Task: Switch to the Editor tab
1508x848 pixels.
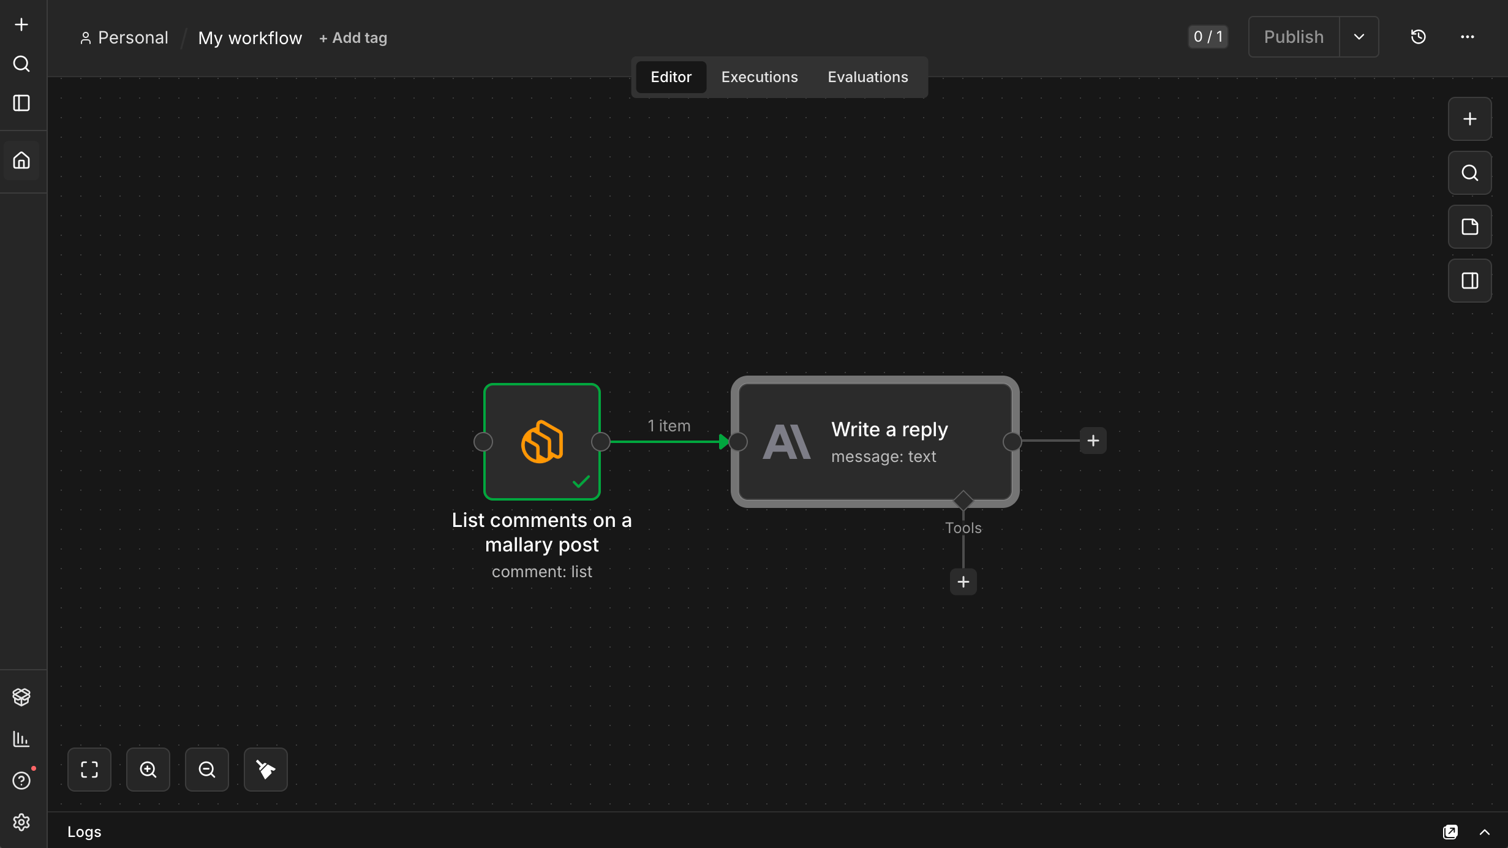Action: point(671,77)
